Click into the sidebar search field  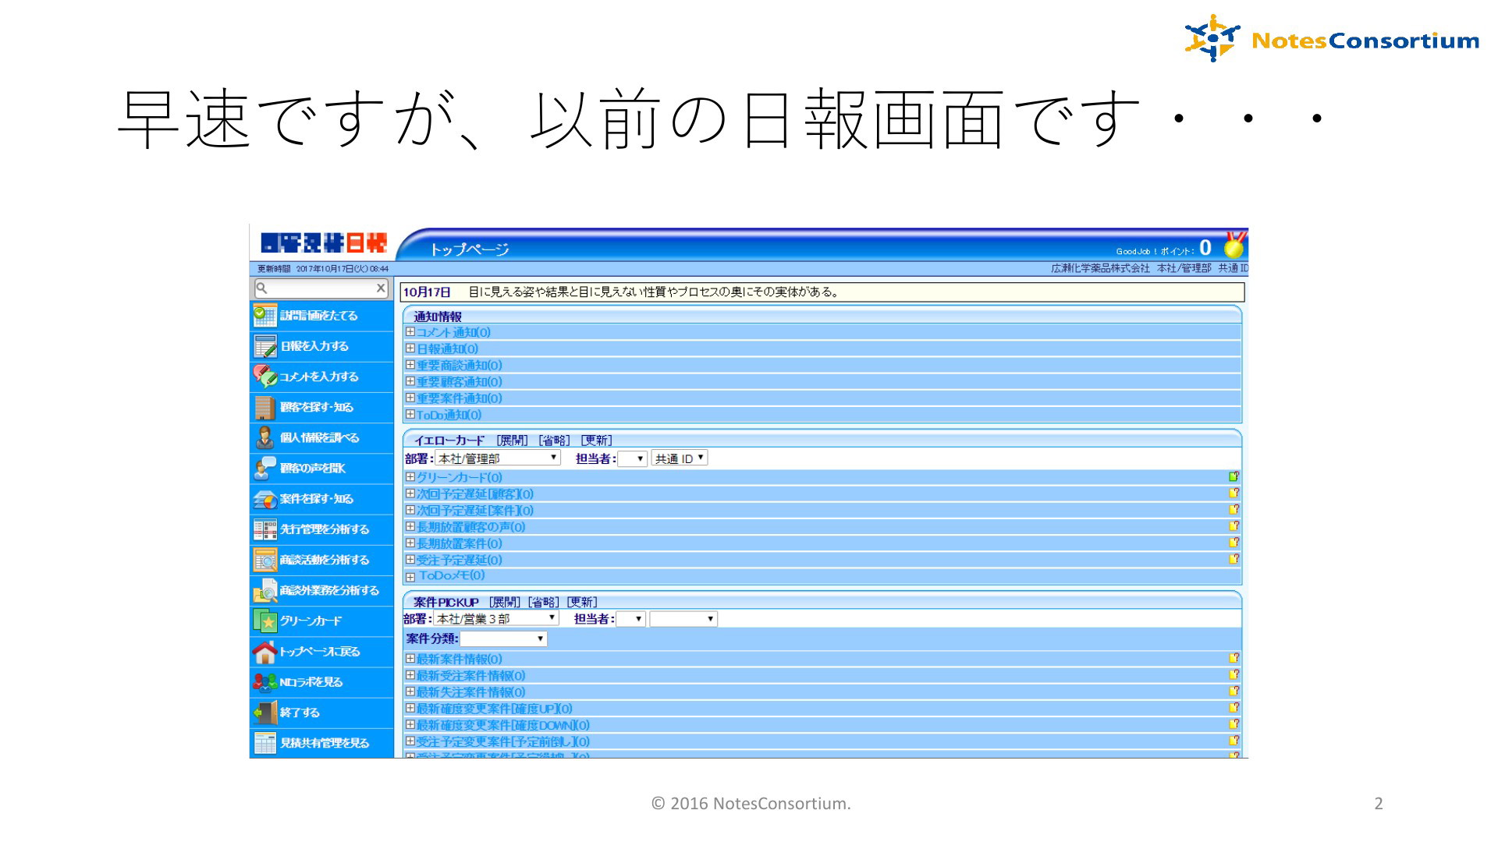(321, 288)
